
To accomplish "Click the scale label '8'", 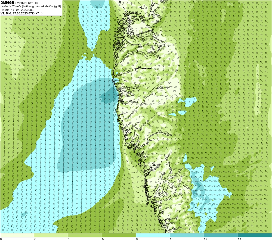I will coord(137,239).
